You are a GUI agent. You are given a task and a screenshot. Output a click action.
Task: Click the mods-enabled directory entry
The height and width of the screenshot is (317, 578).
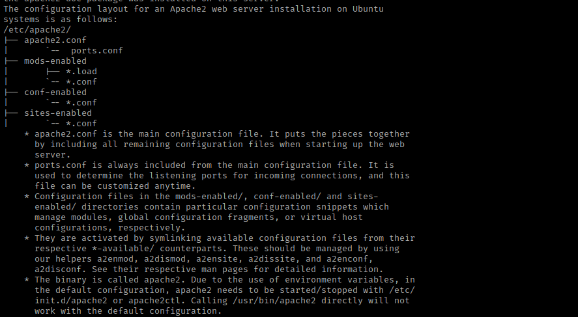55,61
